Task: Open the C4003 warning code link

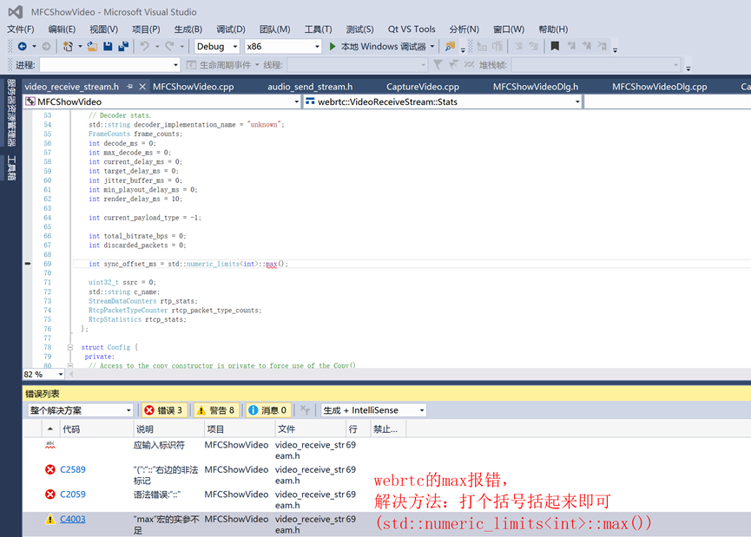Action: coord(73,520)
